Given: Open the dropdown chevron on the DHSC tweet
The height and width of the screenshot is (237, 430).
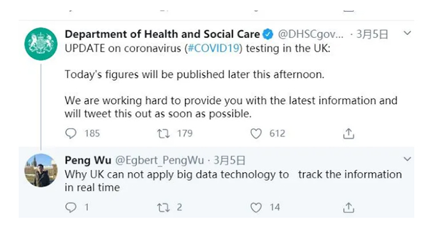Looking at the screenshot, I should 407,33.
